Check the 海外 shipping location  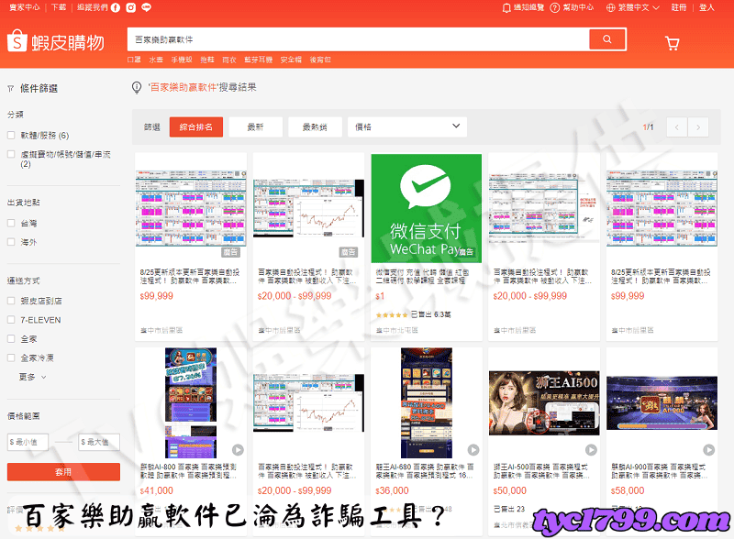(11, 242)
